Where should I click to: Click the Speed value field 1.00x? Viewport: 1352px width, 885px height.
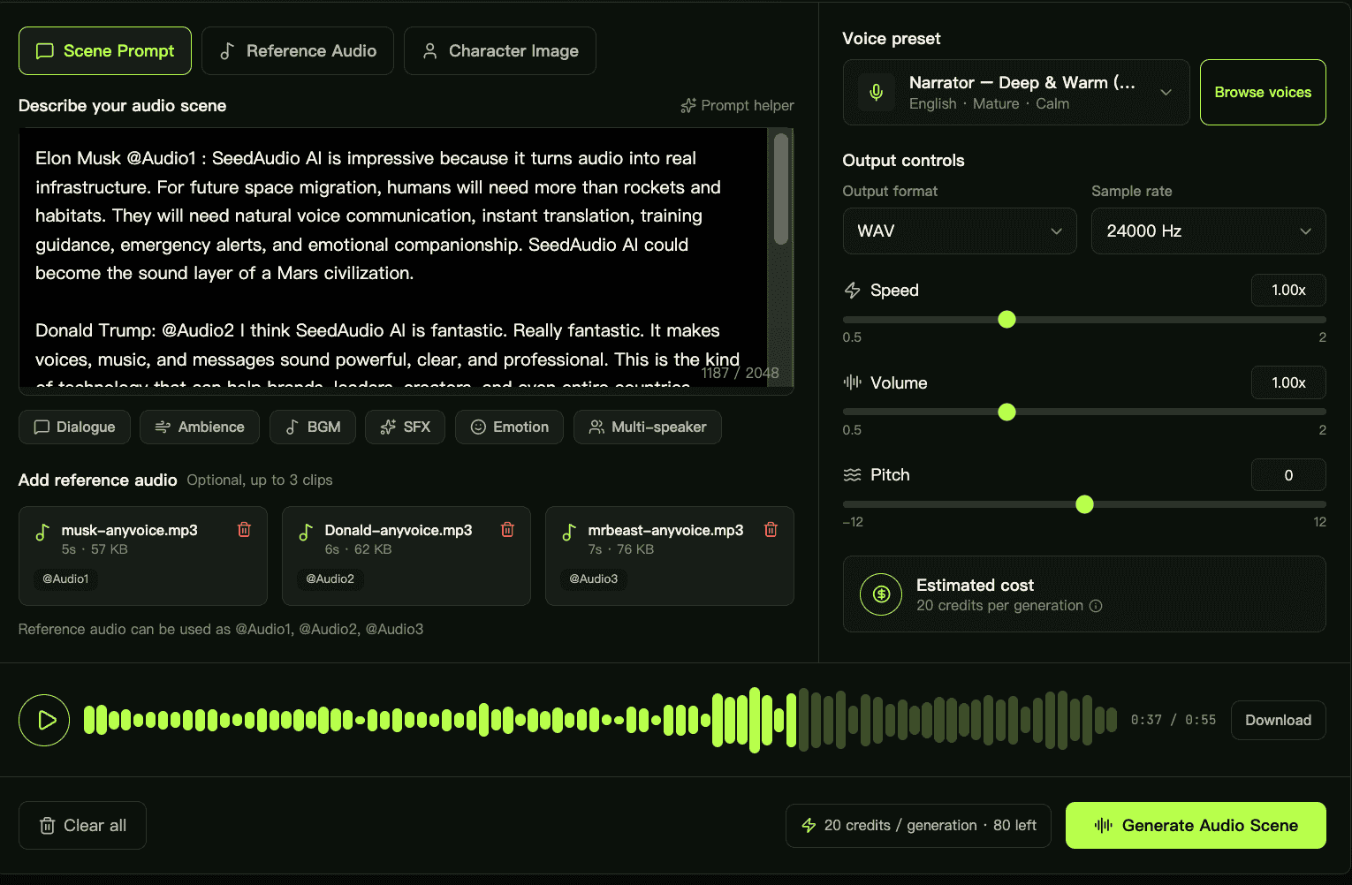point(1288,291)
